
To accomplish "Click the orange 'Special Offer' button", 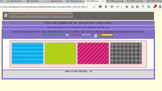I will (x=107, y=35).
